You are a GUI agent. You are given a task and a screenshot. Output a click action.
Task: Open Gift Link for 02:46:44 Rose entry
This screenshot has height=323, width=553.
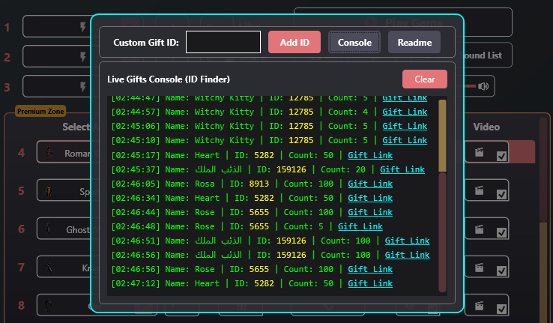(370, 212)
